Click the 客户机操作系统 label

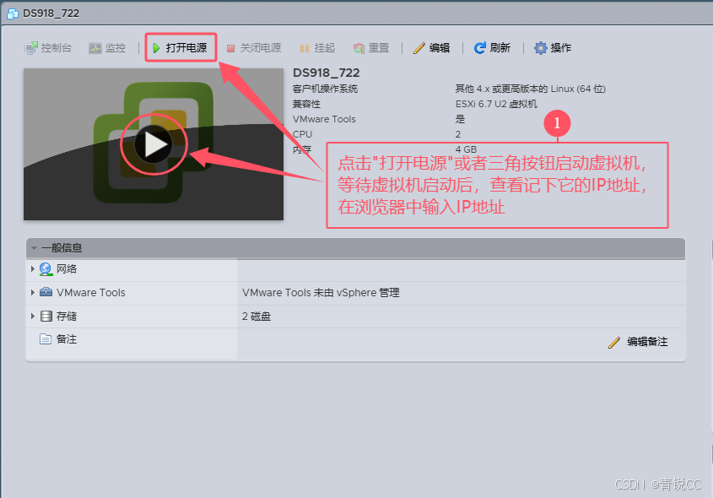coord(325,89)
